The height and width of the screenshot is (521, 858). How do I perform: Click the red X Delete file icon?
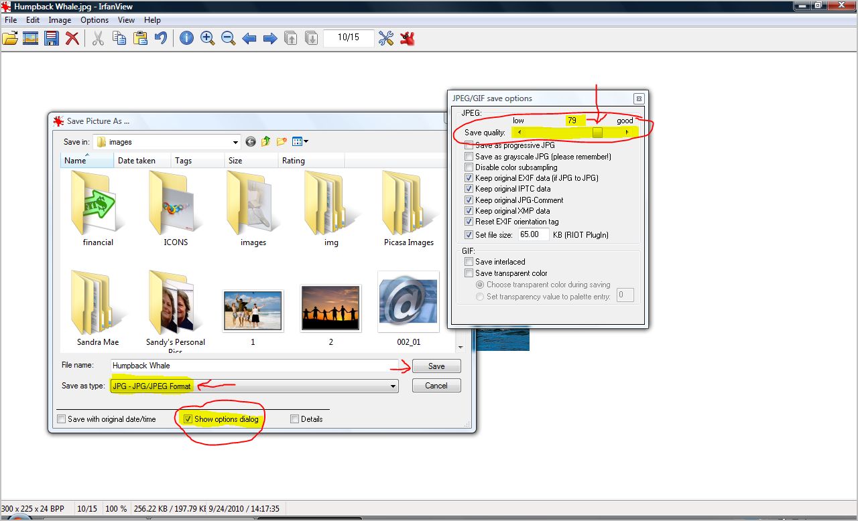[72, 38]
